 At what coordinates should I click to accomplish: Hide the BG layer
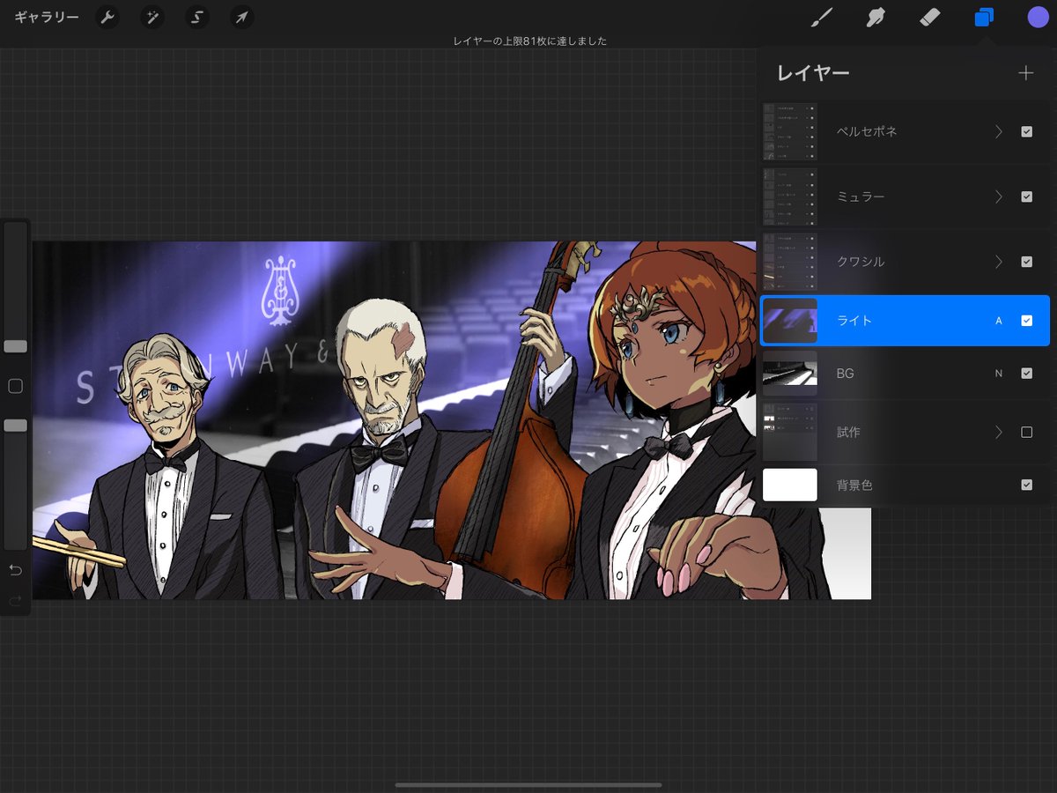[1026, 374]
